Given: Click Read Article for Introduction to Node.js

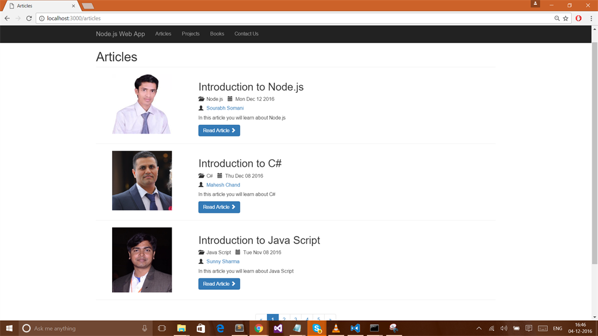Looking at the screenshot, I should pos(219,131).
